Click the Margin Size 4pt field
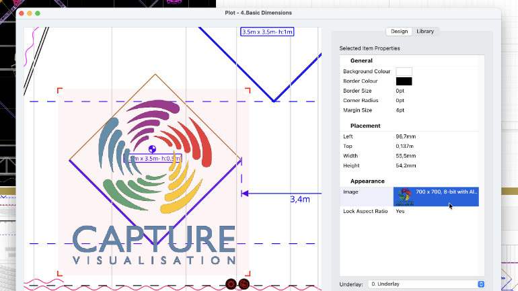The height and width of the screenshot is (291, 518). 402,110
